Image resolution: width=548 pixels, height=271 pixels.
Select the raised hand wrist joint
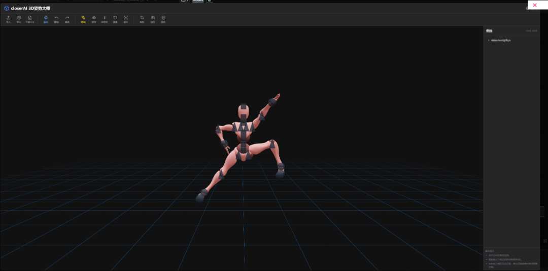point(272,102)
